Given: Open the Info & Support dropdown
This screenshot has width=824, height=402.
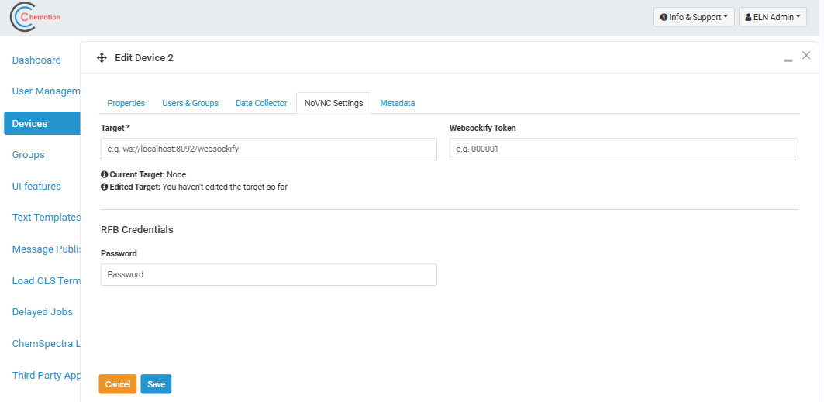Looking at the screenshot, I should (694, 17).
